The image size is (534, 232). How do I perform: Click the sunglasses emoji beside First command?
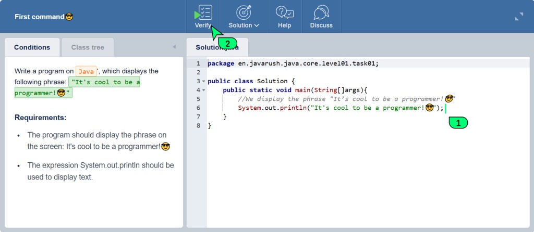pyautogui.click(x=69, y=17)
